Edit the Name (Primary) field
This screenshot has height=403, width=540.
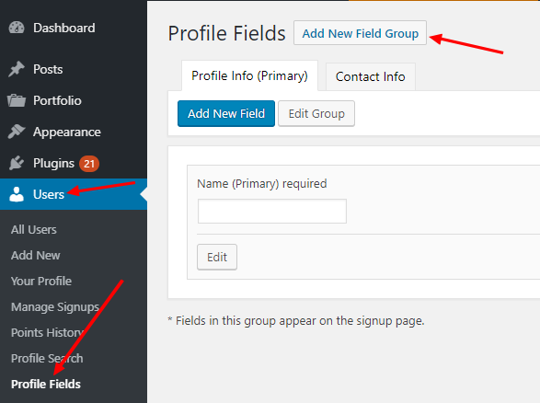point(217,258)
